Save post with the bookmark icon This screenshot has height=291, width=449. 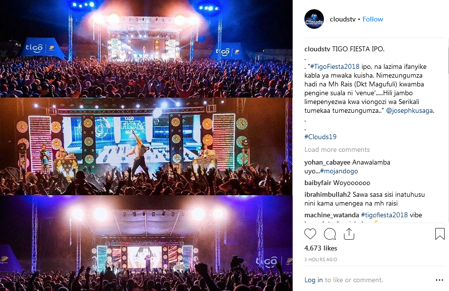coord(440,234)
